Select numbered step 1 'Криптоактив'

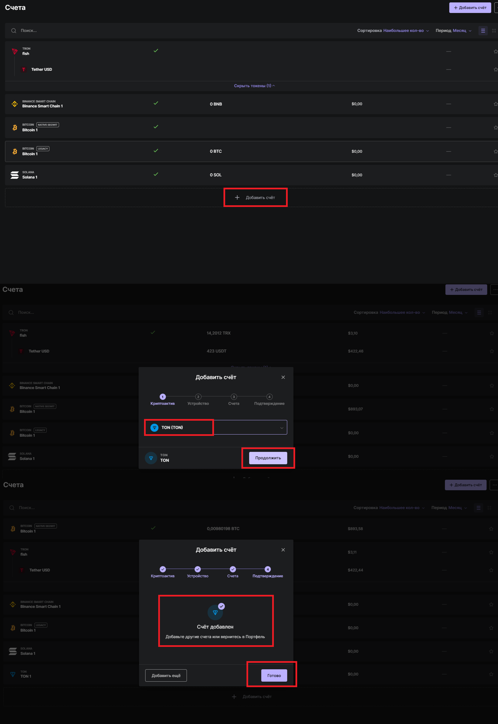(163, 400)
